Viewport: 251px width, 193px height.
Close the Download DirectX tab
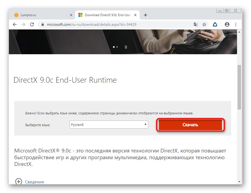[135, 15]
